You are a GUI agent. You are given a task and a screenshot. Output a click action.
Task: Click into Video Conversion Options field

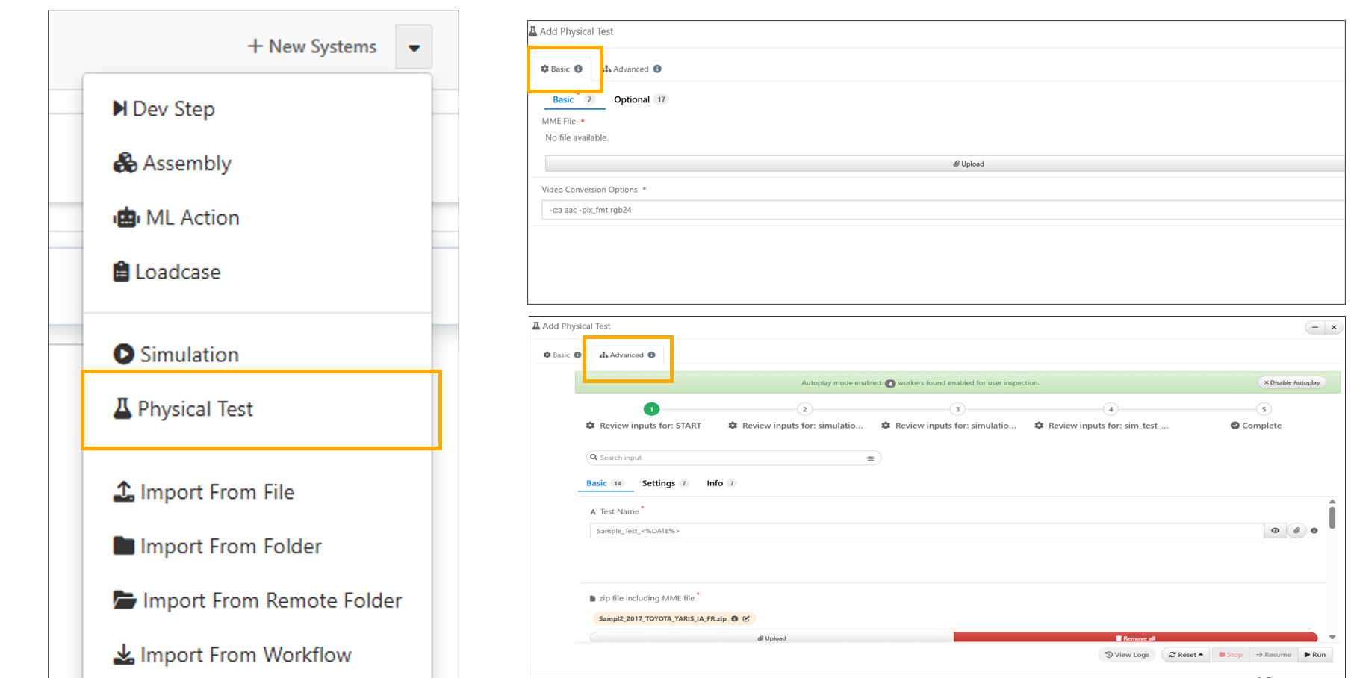(941, 210)
